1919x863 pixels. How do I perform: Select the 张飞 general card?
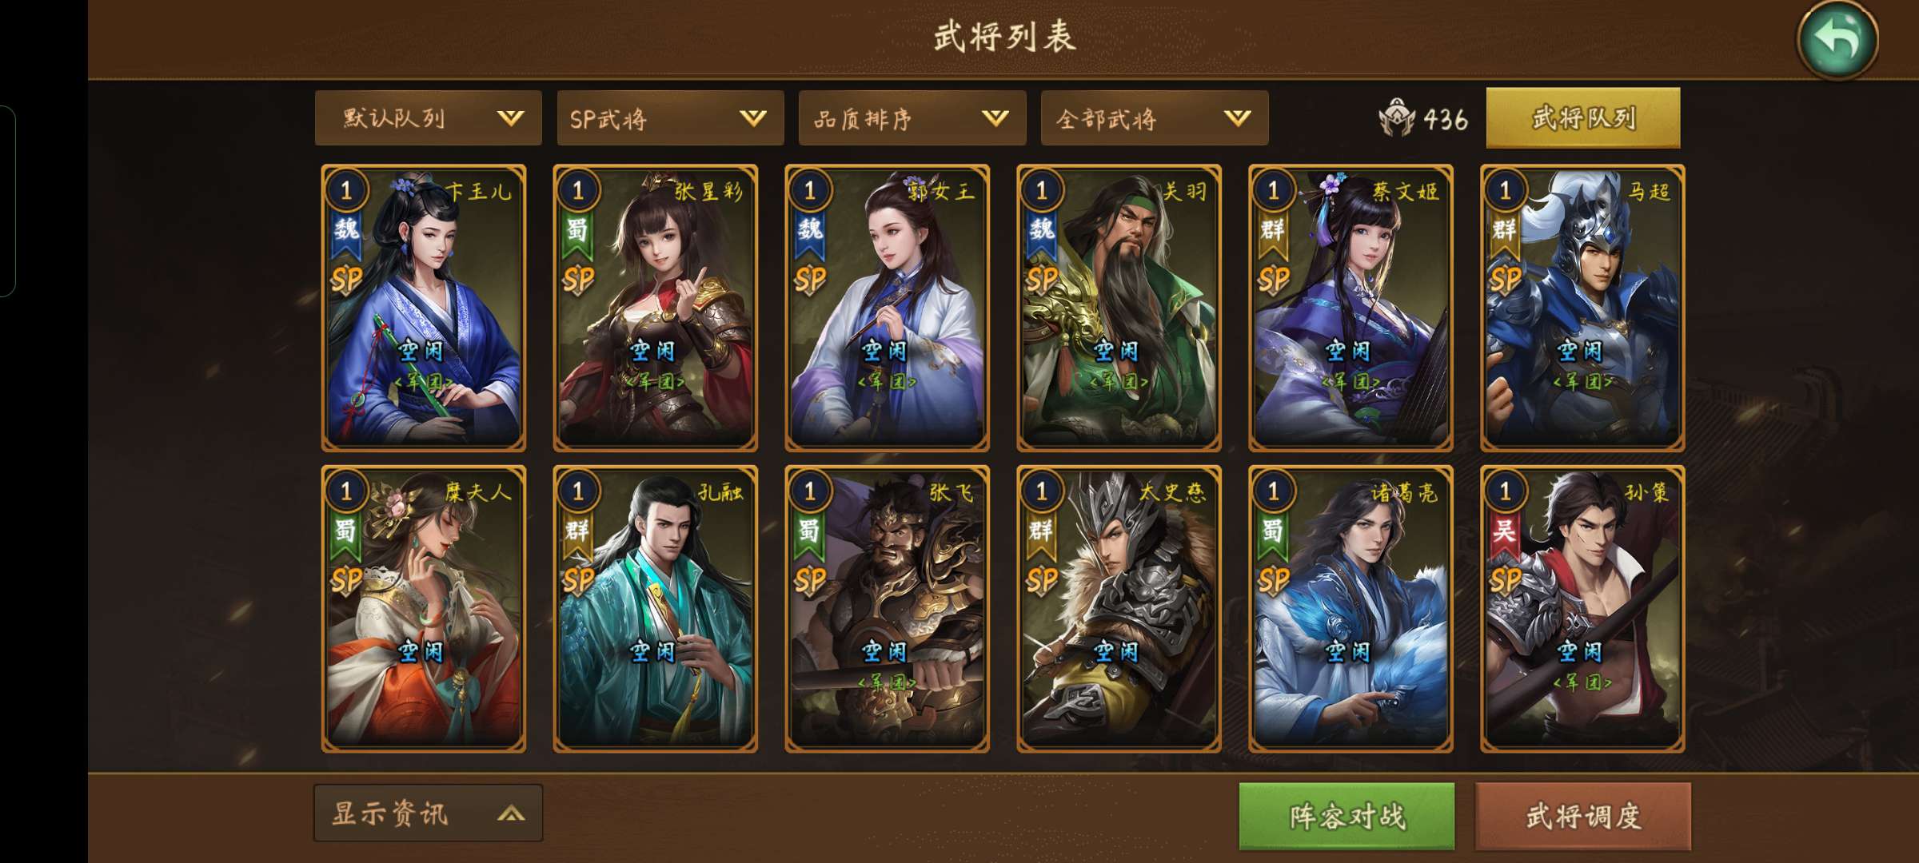887,609
